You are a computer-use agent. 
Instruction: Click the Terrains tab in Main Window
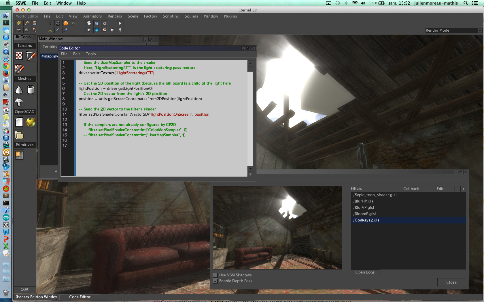tap(50, 47)
